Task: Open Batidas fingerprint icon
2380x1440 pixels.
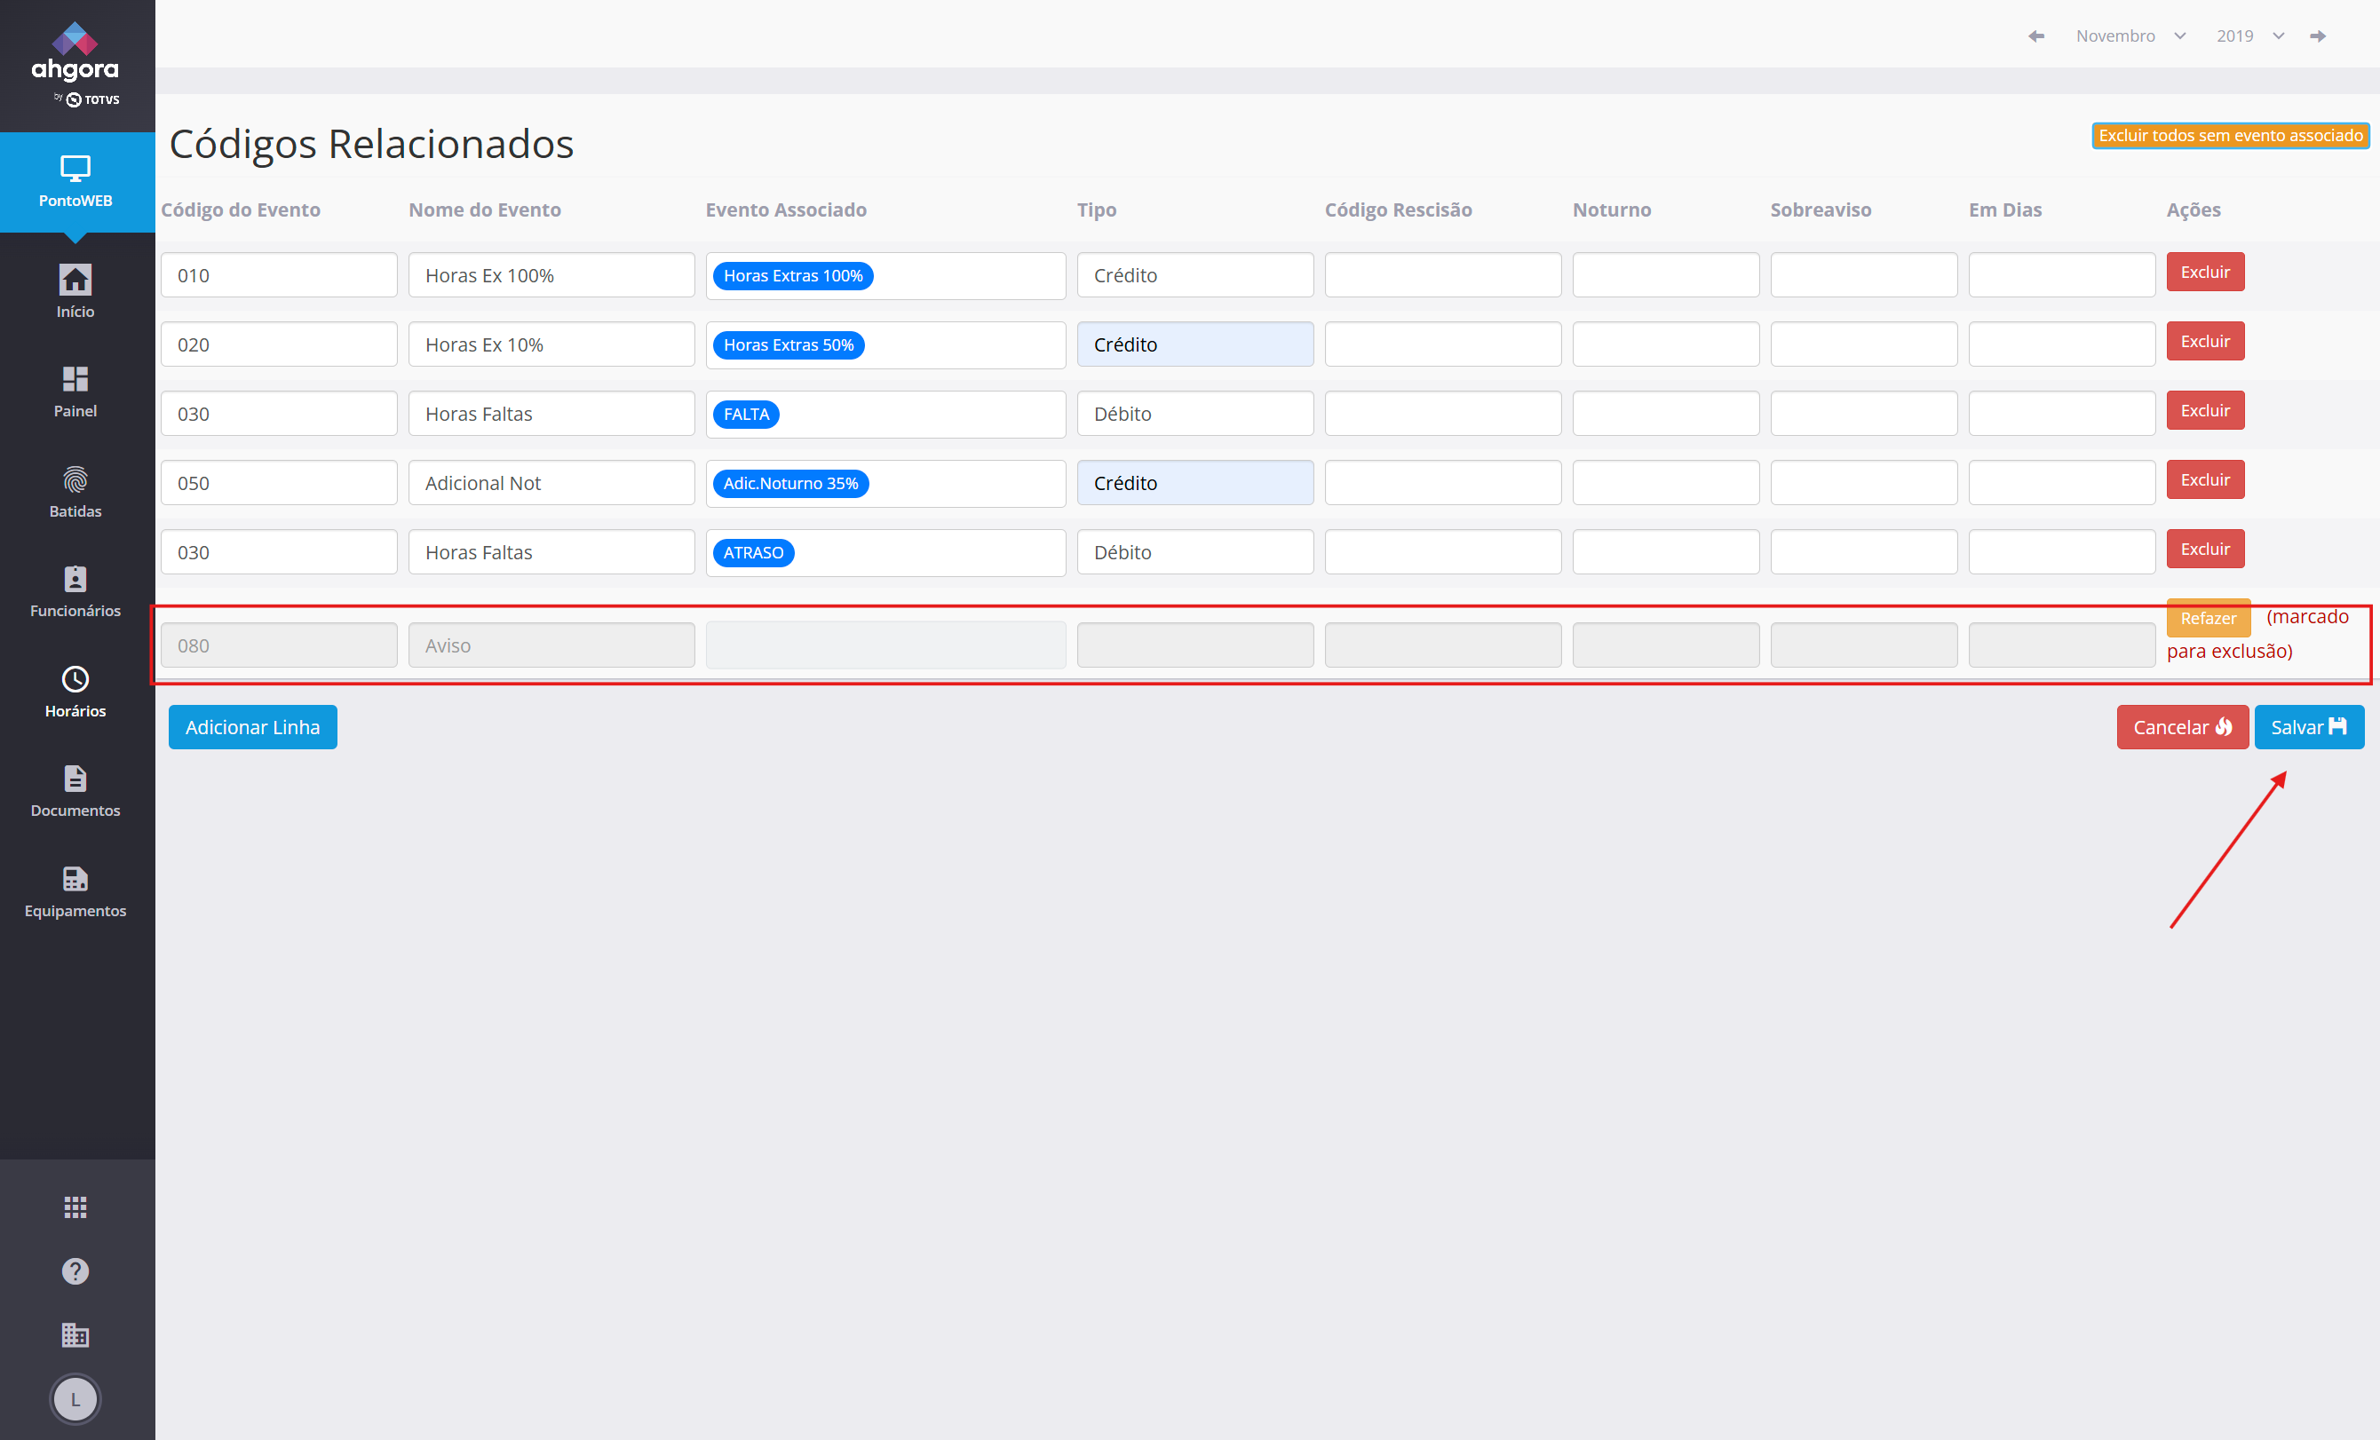Action: pos(75,480)
